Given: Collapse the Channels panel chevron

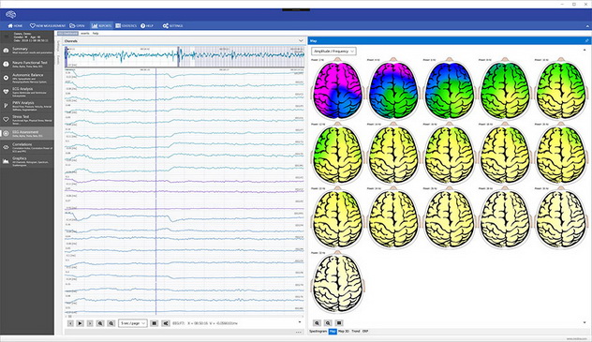Looking at the screenshot, I should pos(301,41).
